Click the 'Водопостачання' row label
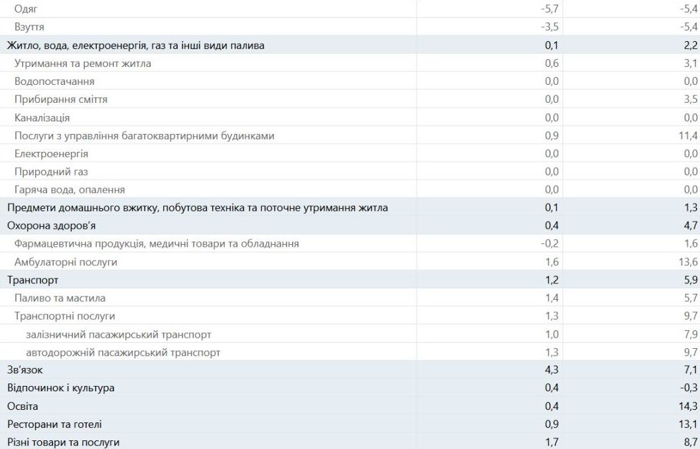The image size is (700, 449). click(x=54, y=81)
